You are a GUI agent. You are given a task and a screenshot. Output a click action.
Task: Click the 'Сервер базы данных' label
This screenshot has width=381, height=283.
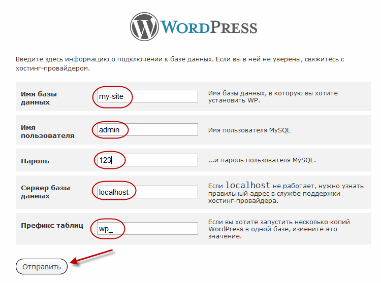(x=45, y=192)
